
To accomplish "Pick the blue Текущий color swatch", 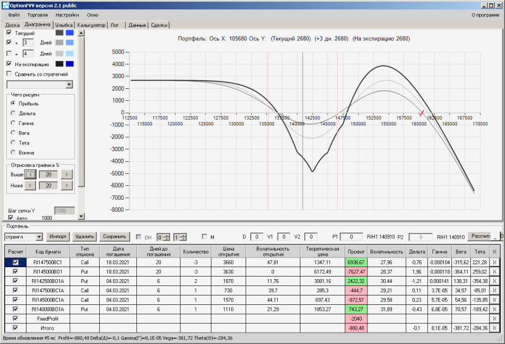I will pyautogui.click(x=69, y=33).
